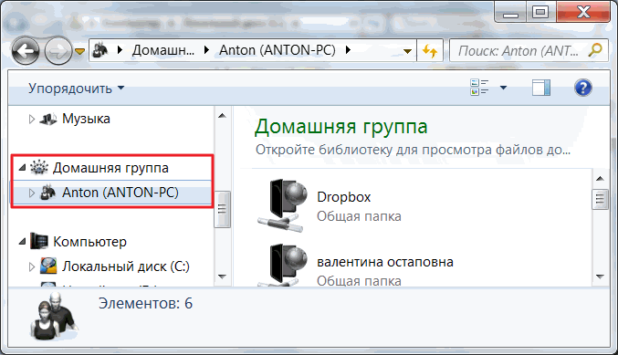
Task: Select Anton (ANTON-PC) in navigation tree
Action: 120,193
